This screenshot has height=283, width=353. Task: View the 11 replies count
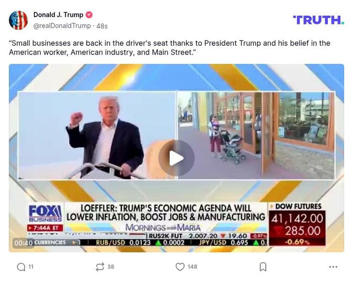[31, 267]
